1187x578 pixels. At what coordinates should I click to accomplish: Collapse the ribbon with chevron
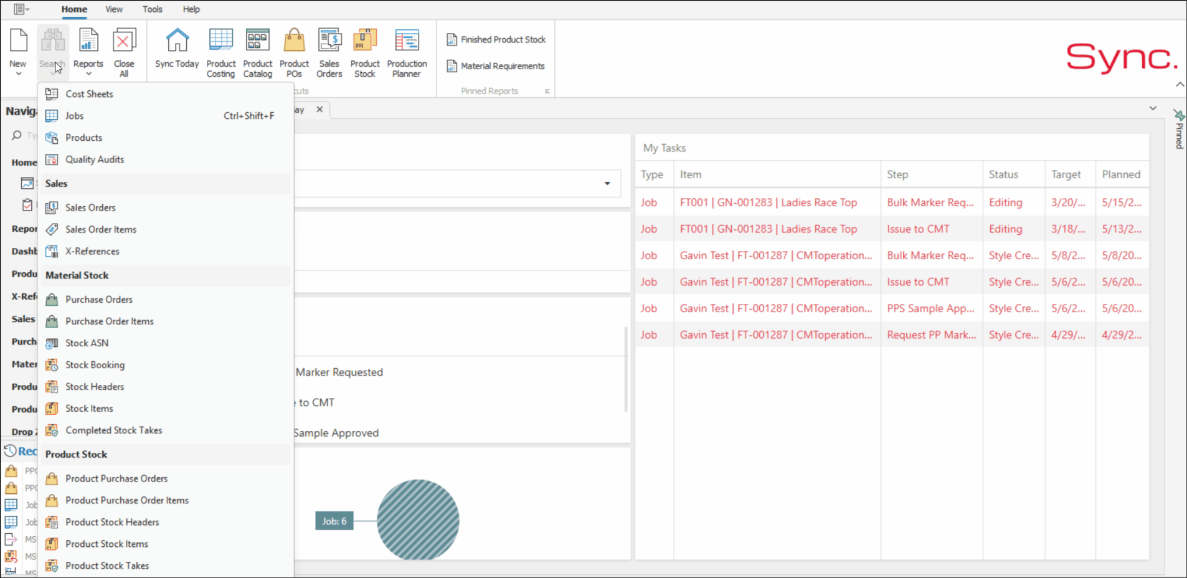pos(1180,84)
